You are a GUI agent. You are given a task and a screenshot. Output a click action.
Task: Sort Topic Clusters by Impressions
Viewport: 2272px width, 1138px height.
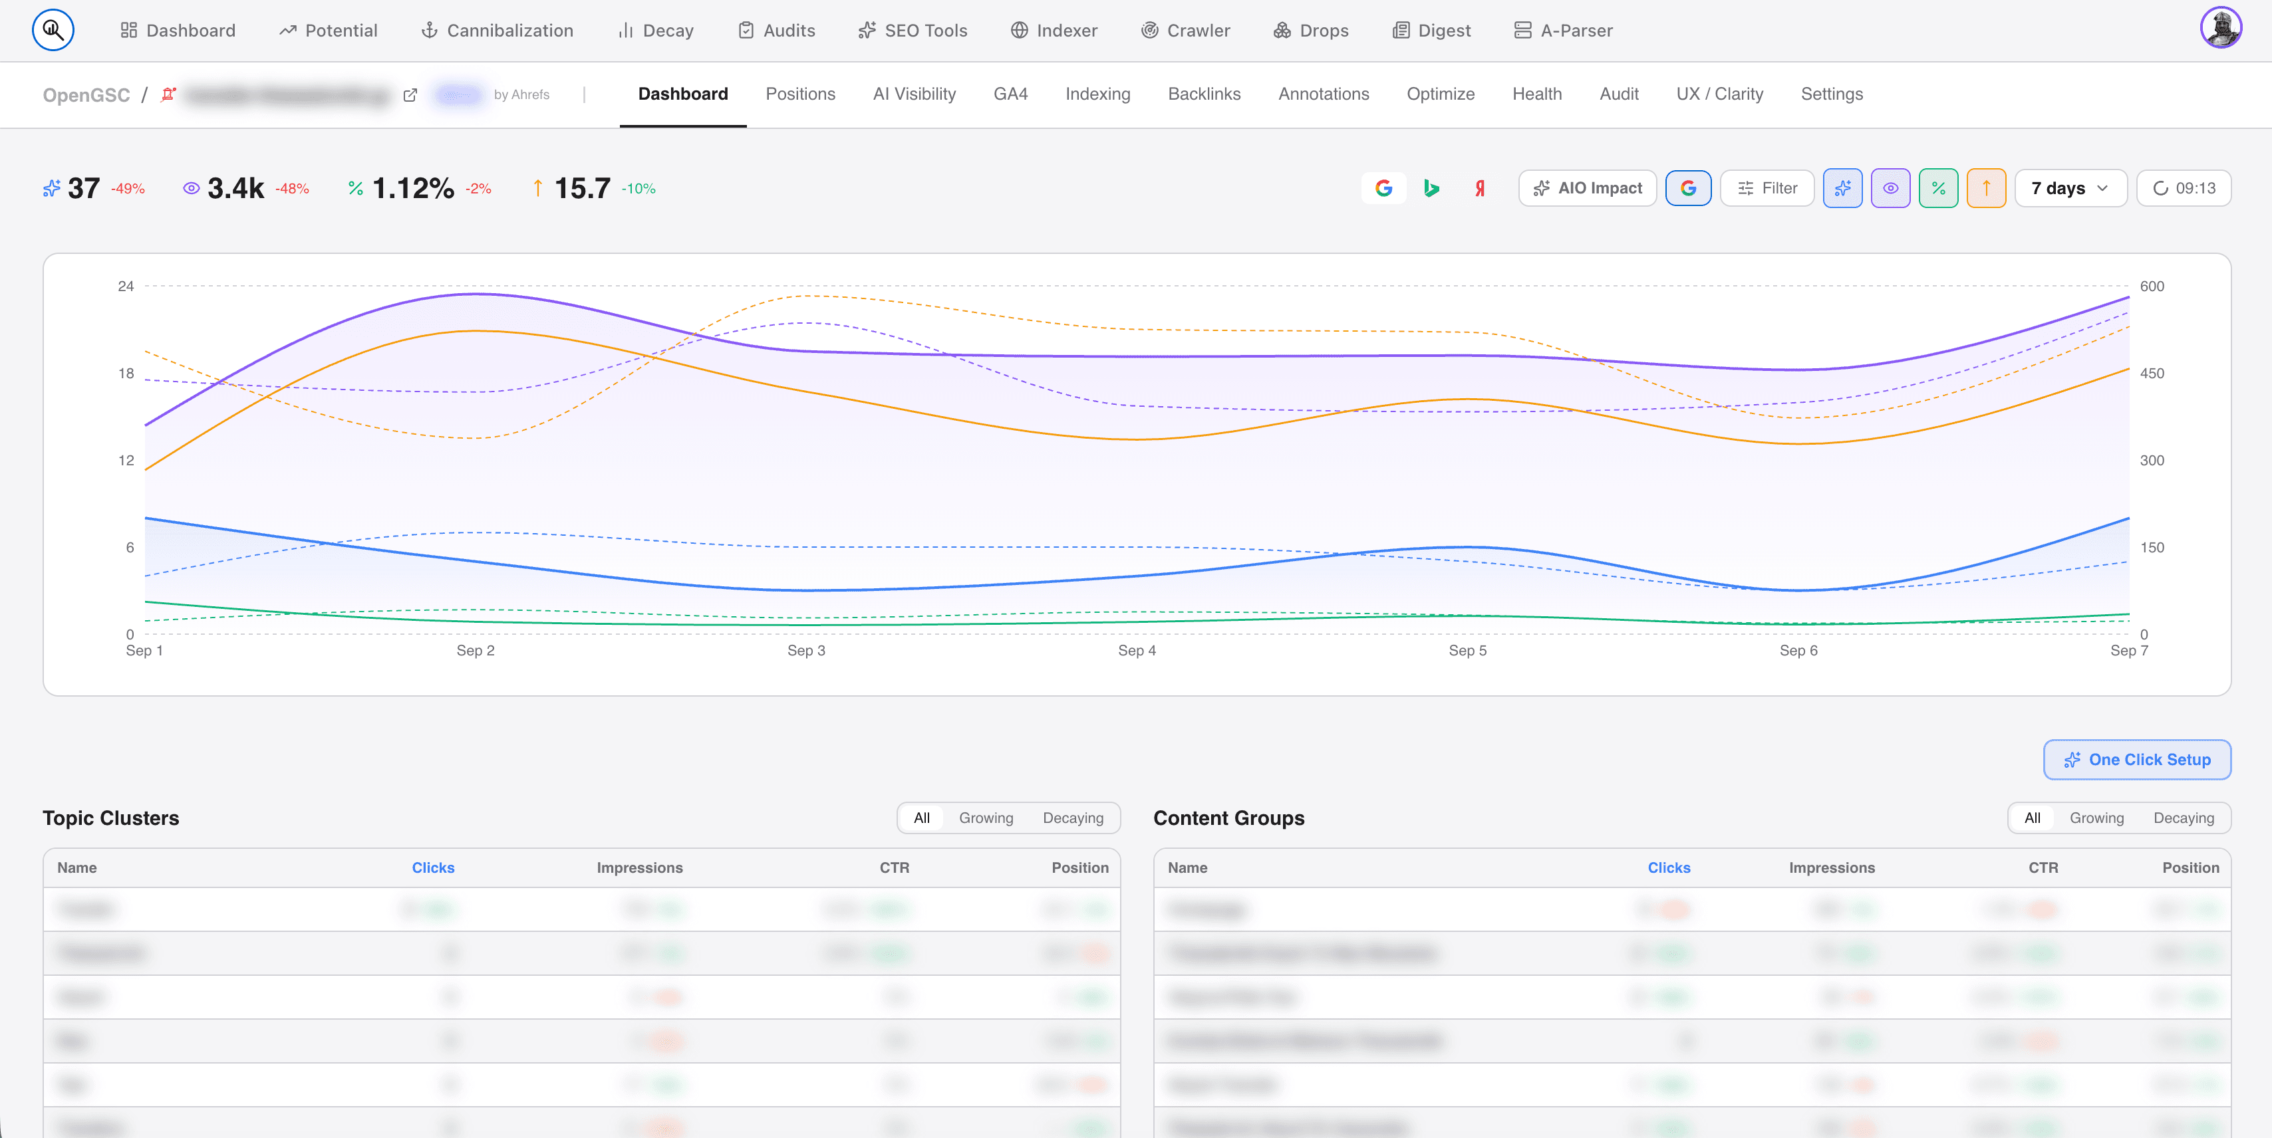(x=639, y=867)
